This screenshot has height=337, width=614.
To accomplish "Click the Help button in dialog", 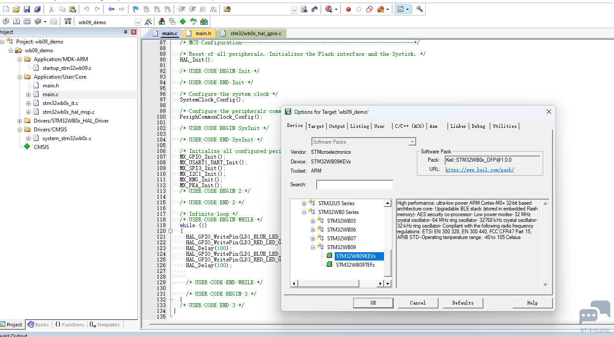I will pyautogui.click(x=532, y=303).
